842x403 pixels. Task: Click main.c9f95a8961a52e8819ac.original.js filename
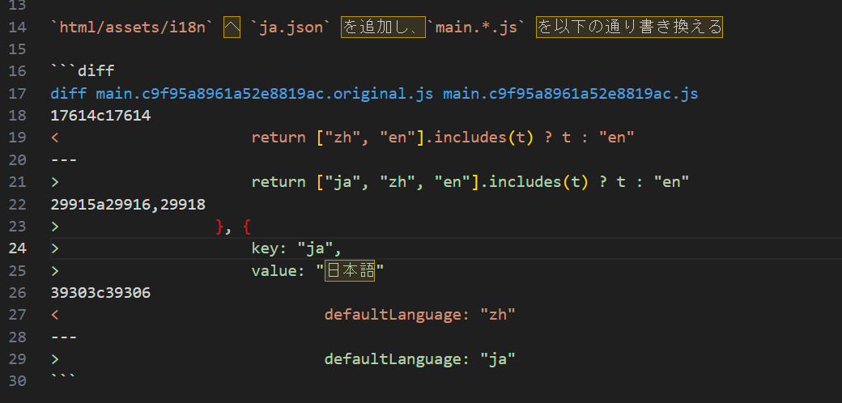click(264, 94)
